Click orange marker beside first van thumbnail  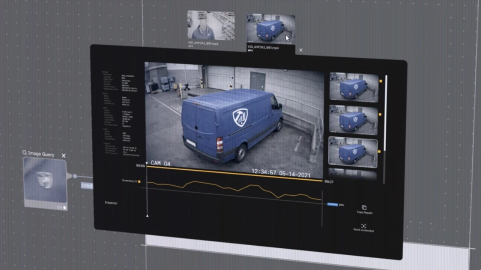381,81
